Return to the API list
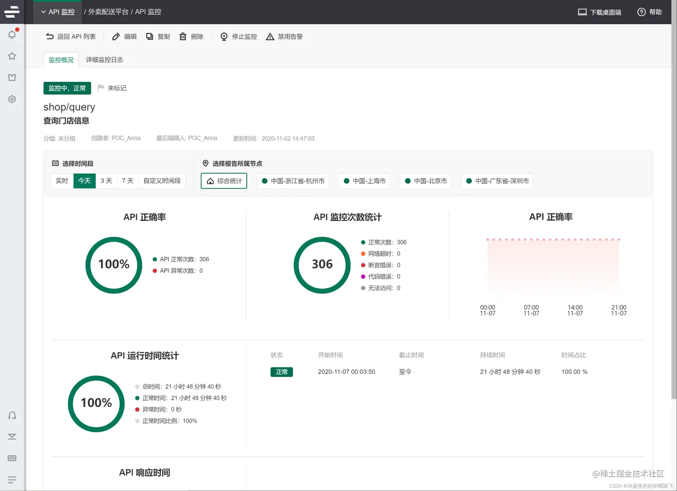The image size is (677, 491). point(71,37)
